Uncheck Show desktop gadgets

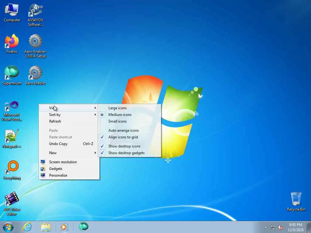coord(130,153)
